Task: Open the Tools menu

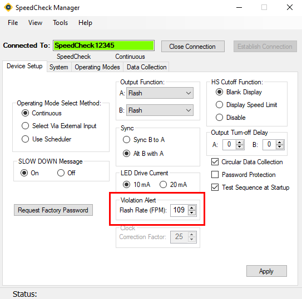Action: tap(60, 23)
